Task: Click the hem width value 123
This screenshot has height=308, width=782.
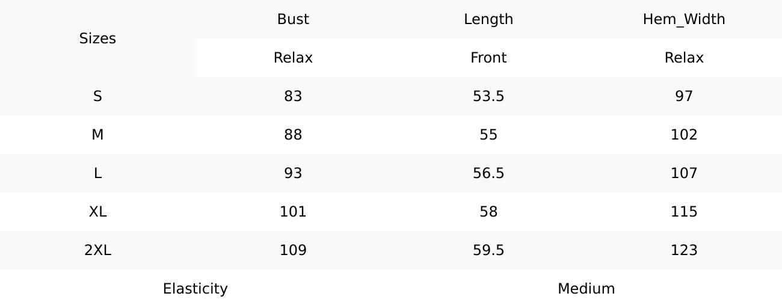Action: click(x=684, y=250)
